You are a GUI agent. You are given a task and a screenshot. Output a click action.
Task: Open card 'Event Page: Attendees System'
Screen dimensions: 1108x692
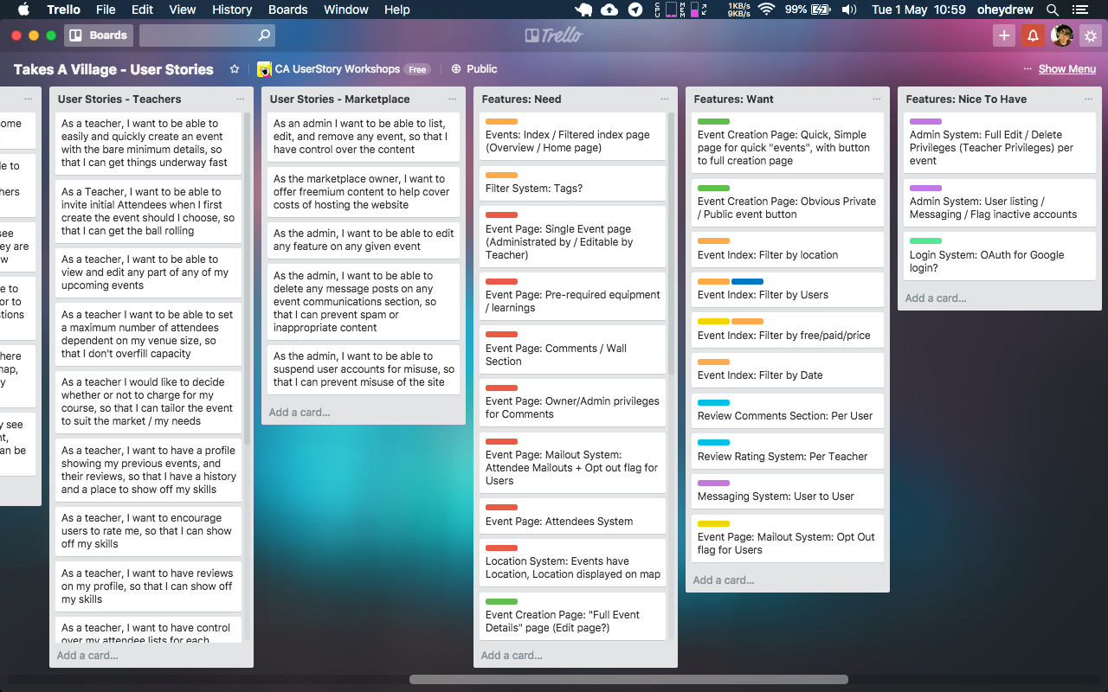pyautogui.click(x=572, y=515)
